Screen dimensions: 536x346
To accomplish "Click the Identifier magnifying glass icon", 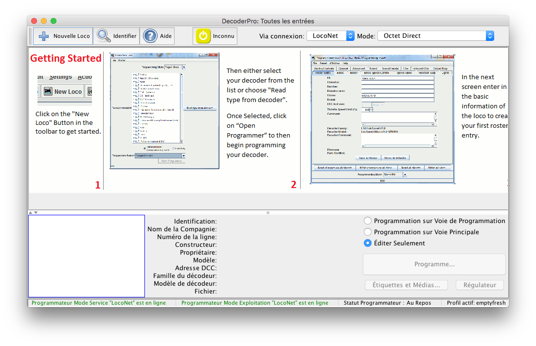I will 104,36.
